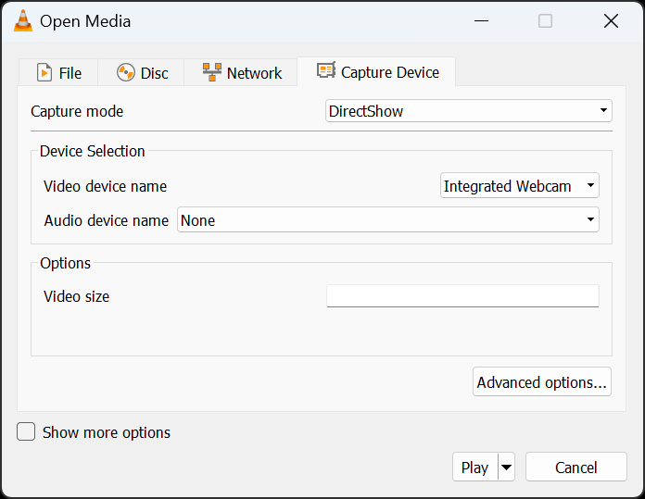
Task: Expand the Capture mode DirectShow dropdown
Action: [469, 110]
